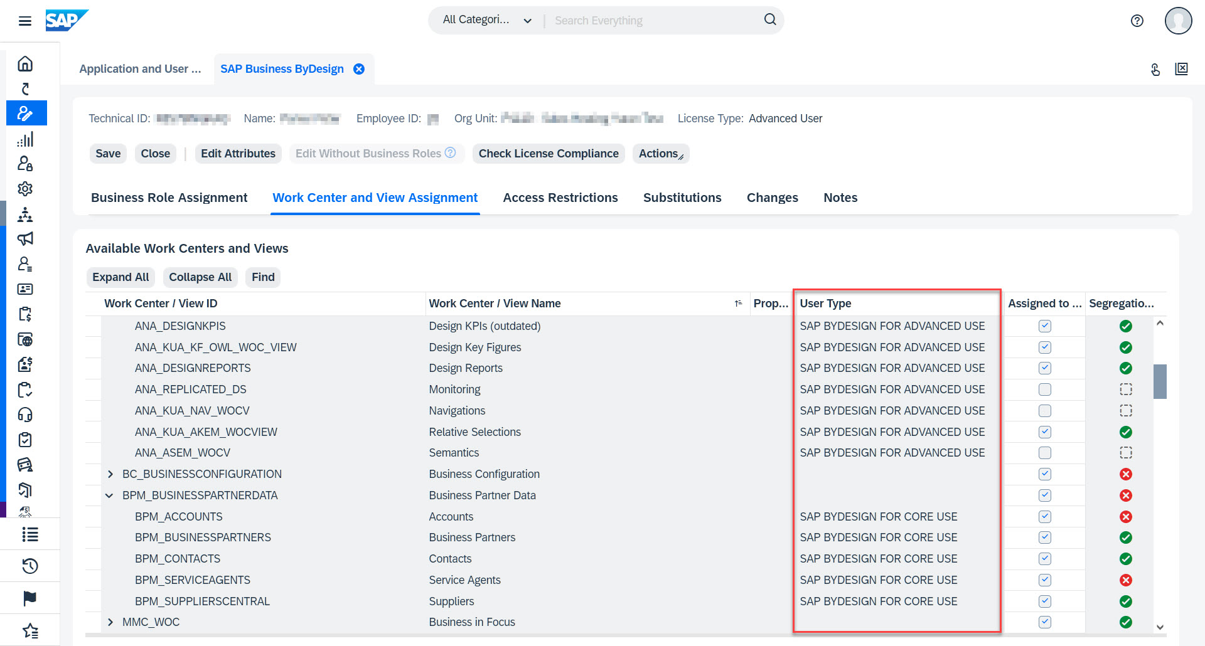Click the vertical scrollbar thumb of the table
This screenshot has height=646, width=1205.
[1160, 381]
